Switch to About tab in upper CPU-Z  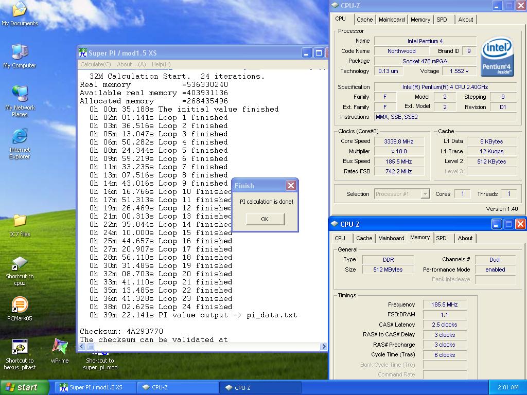(465, 20)
